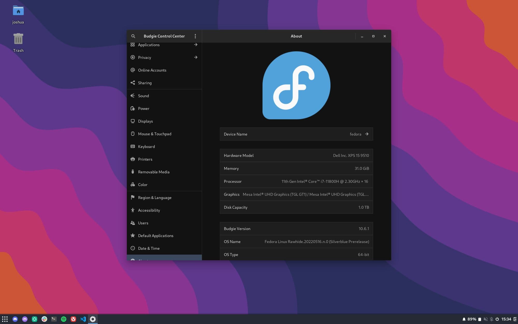Expand the Applications submenu arrow
The width and height of the screenshot is (518, 324).
[x=196, y=45]
